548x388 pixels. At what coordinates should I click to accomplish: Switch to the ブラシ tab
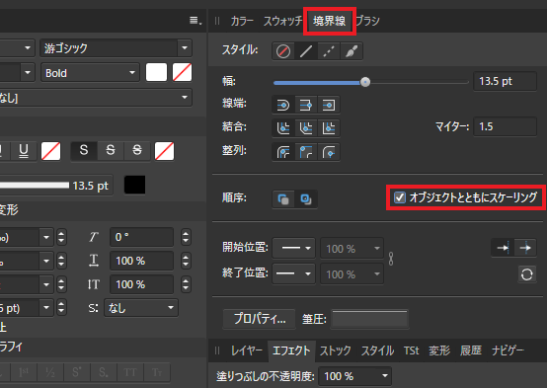click(x=367, y=21)
